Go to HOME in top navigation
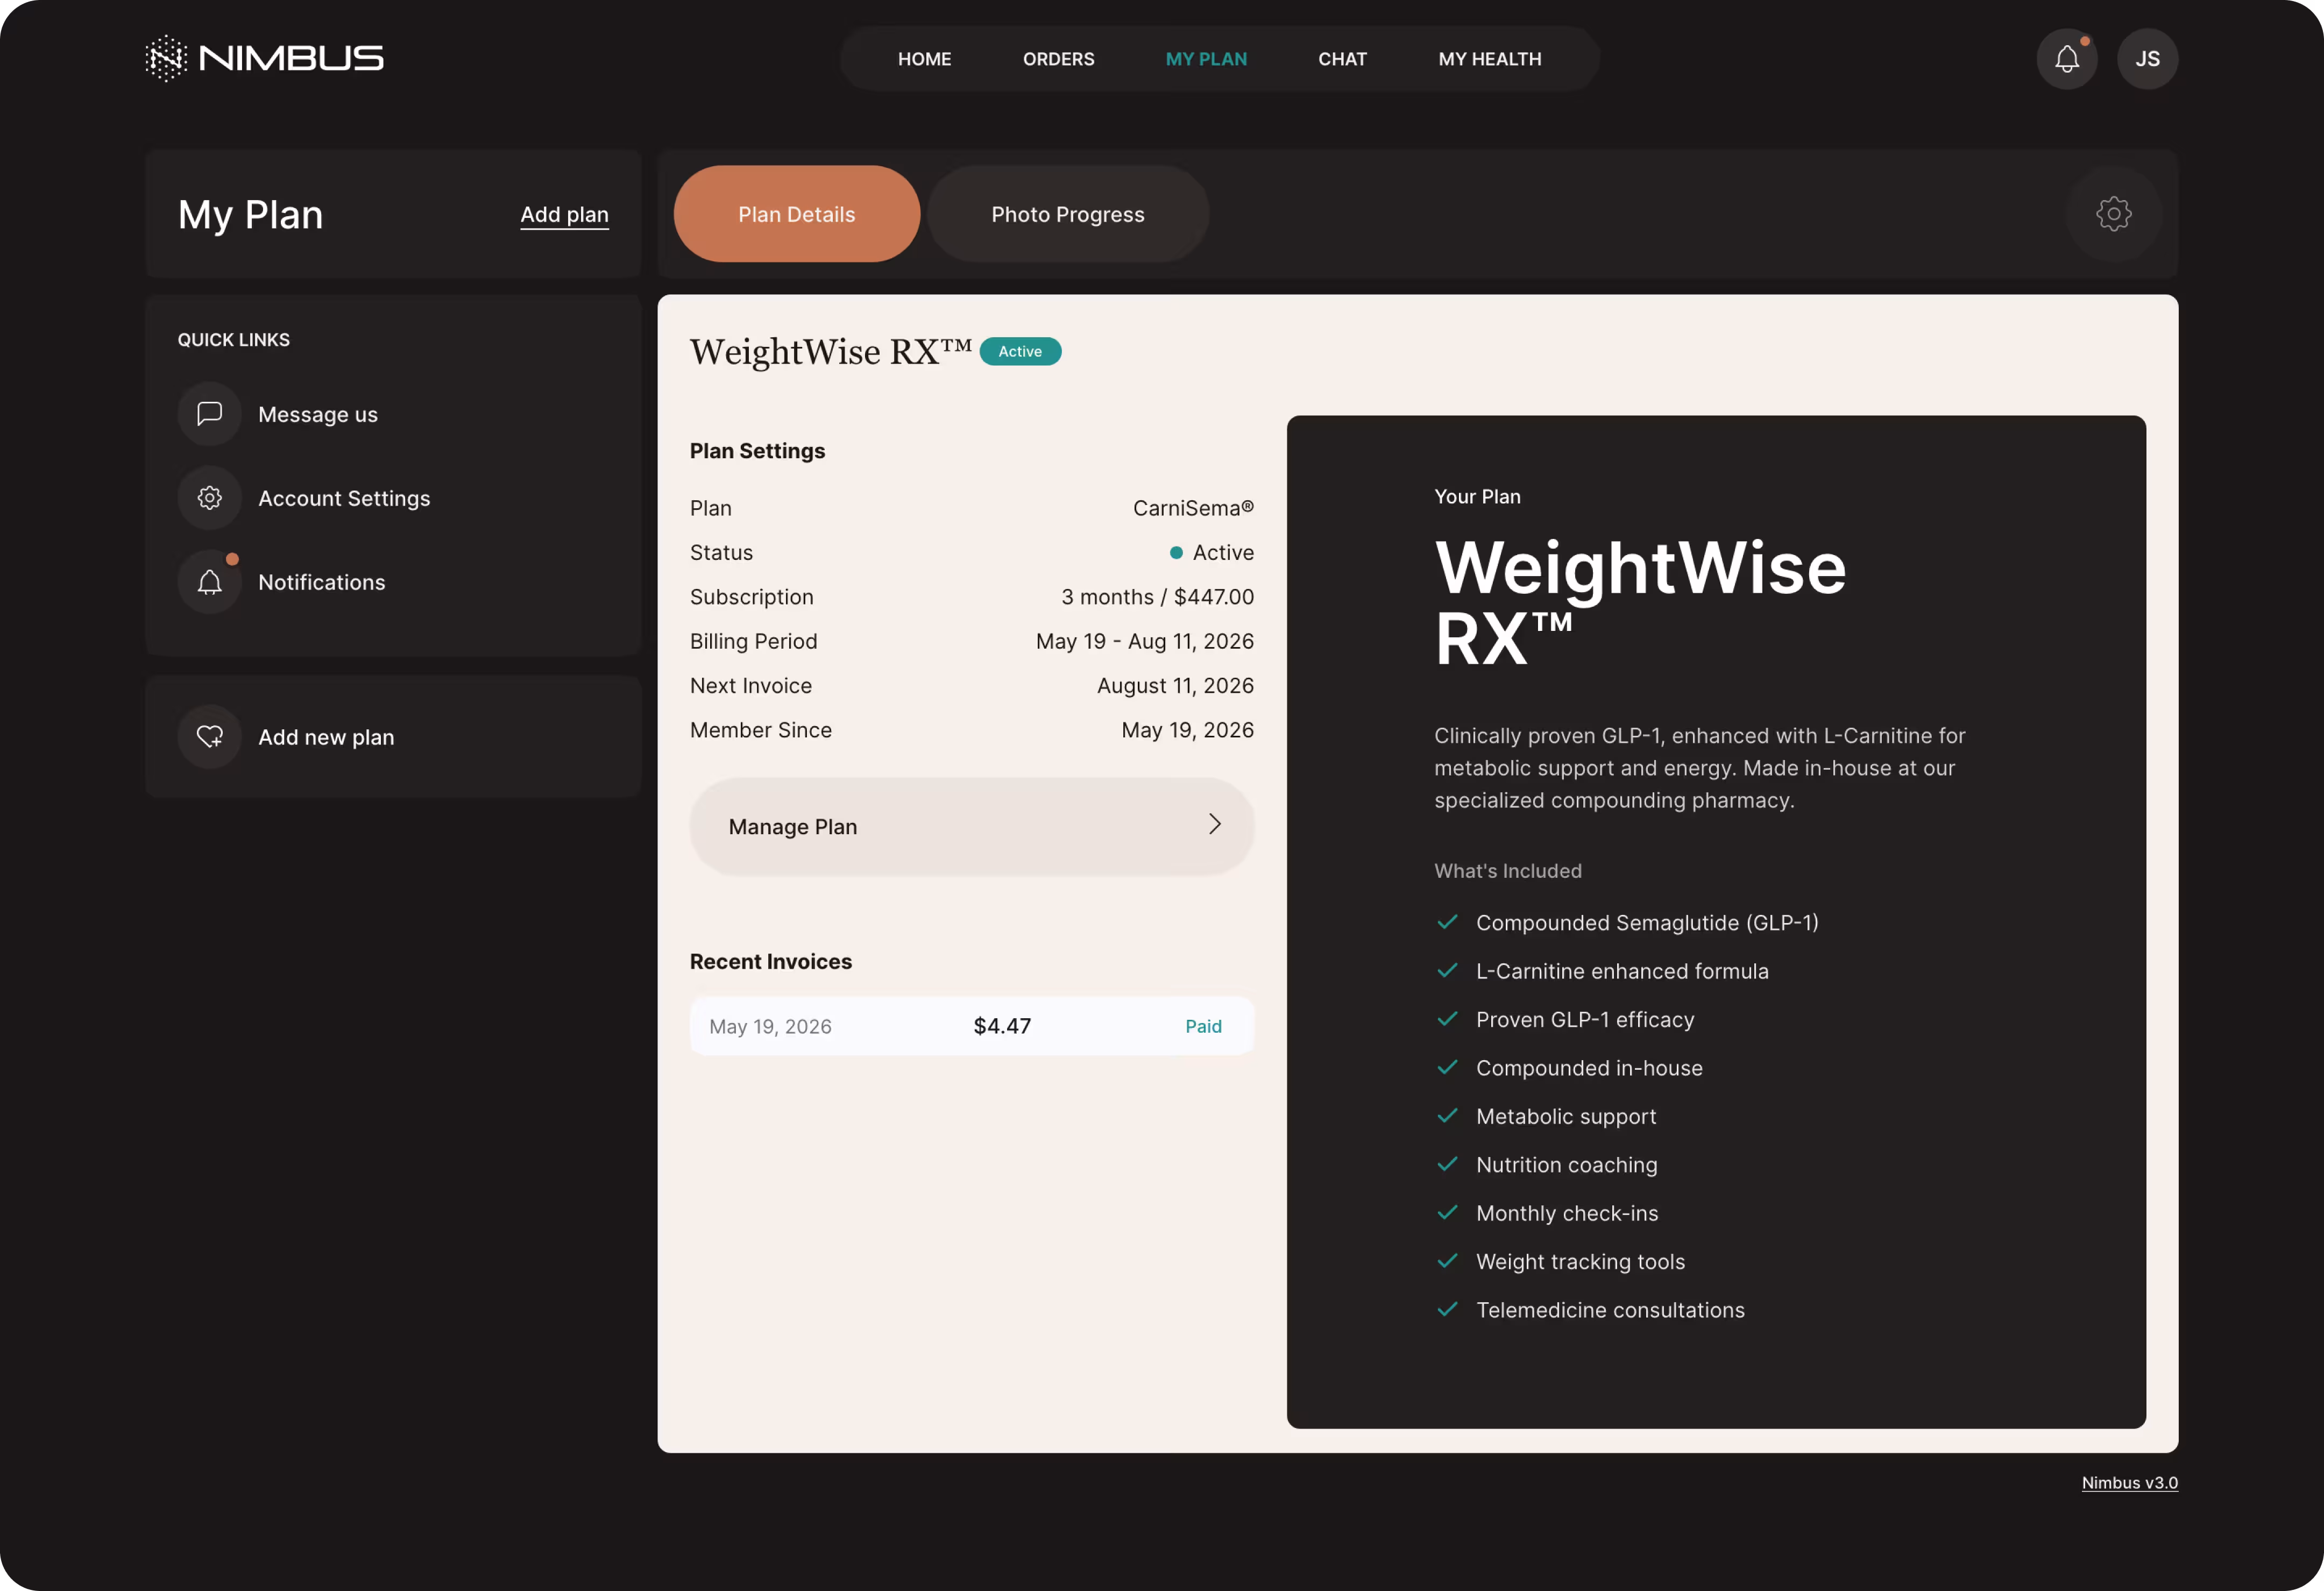The image size is (2324, 1591). (924, 59)
